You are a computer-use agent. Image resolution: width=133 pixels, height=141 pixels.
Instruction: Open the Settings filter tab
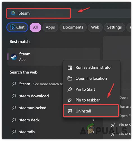114,27
